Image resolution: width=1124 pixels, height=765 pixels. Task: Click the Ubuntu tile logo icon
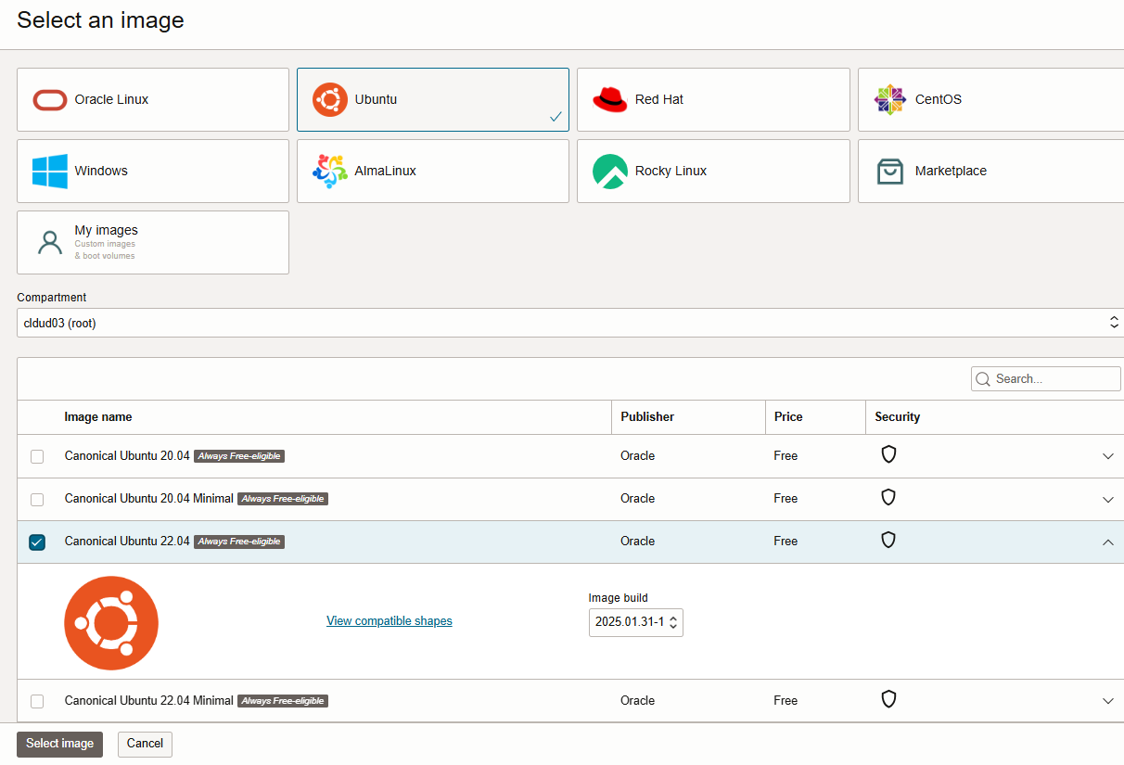pos(330,99)
